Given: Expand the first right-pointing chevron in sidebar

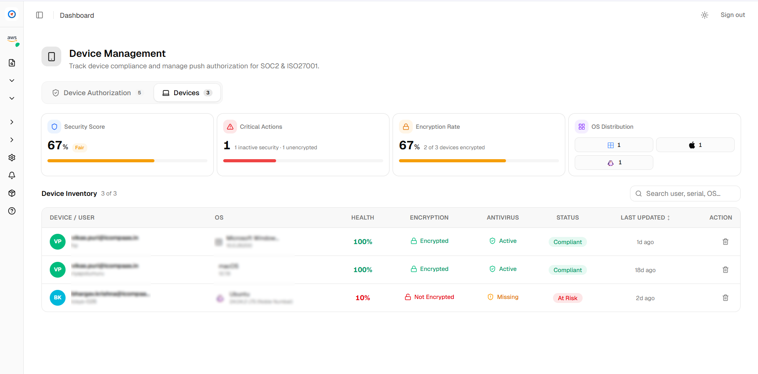Looking at the screenshot, I should coord(12,122).
